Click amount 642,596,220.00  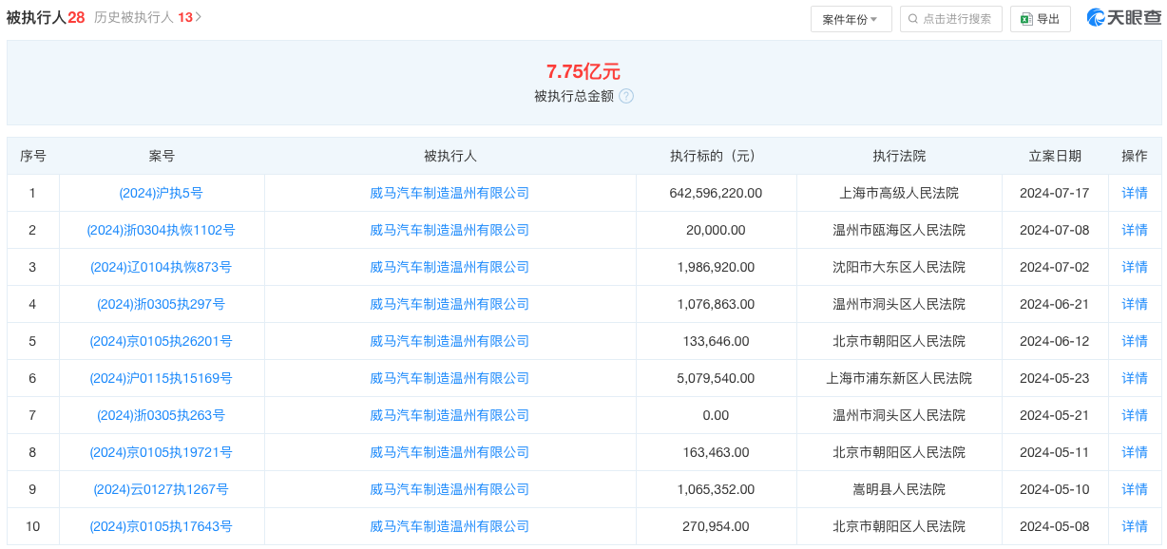pyautogui.click(x=716, y=193)
